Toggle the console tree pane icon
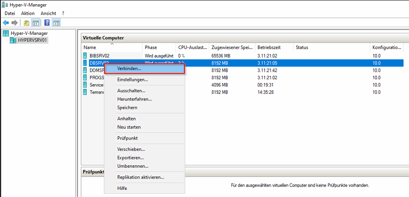Image resolution: width=409 pixels, height=197 pixels. 35,23
